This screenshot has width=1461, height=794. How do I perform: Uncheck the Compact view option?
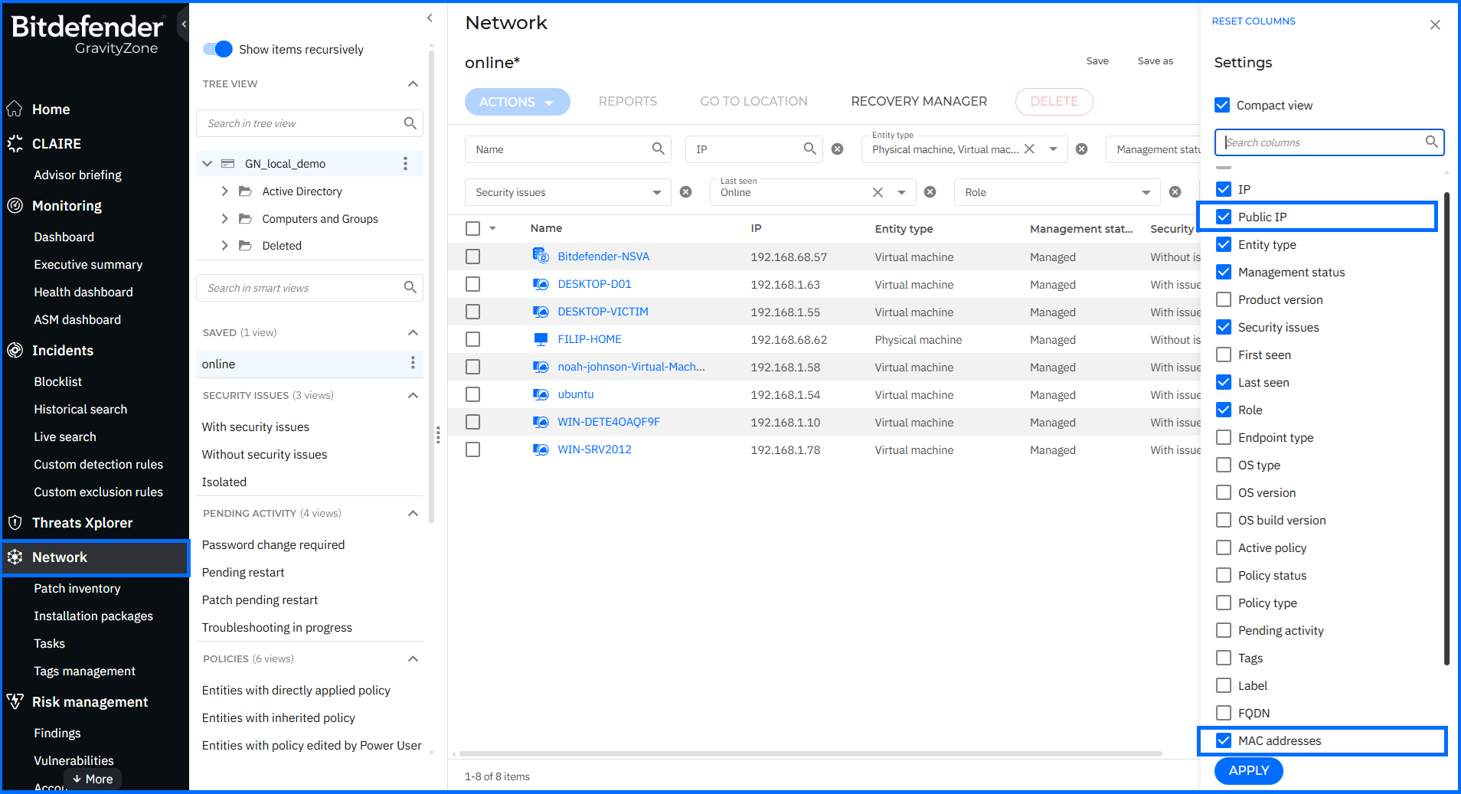[1222, 105]
